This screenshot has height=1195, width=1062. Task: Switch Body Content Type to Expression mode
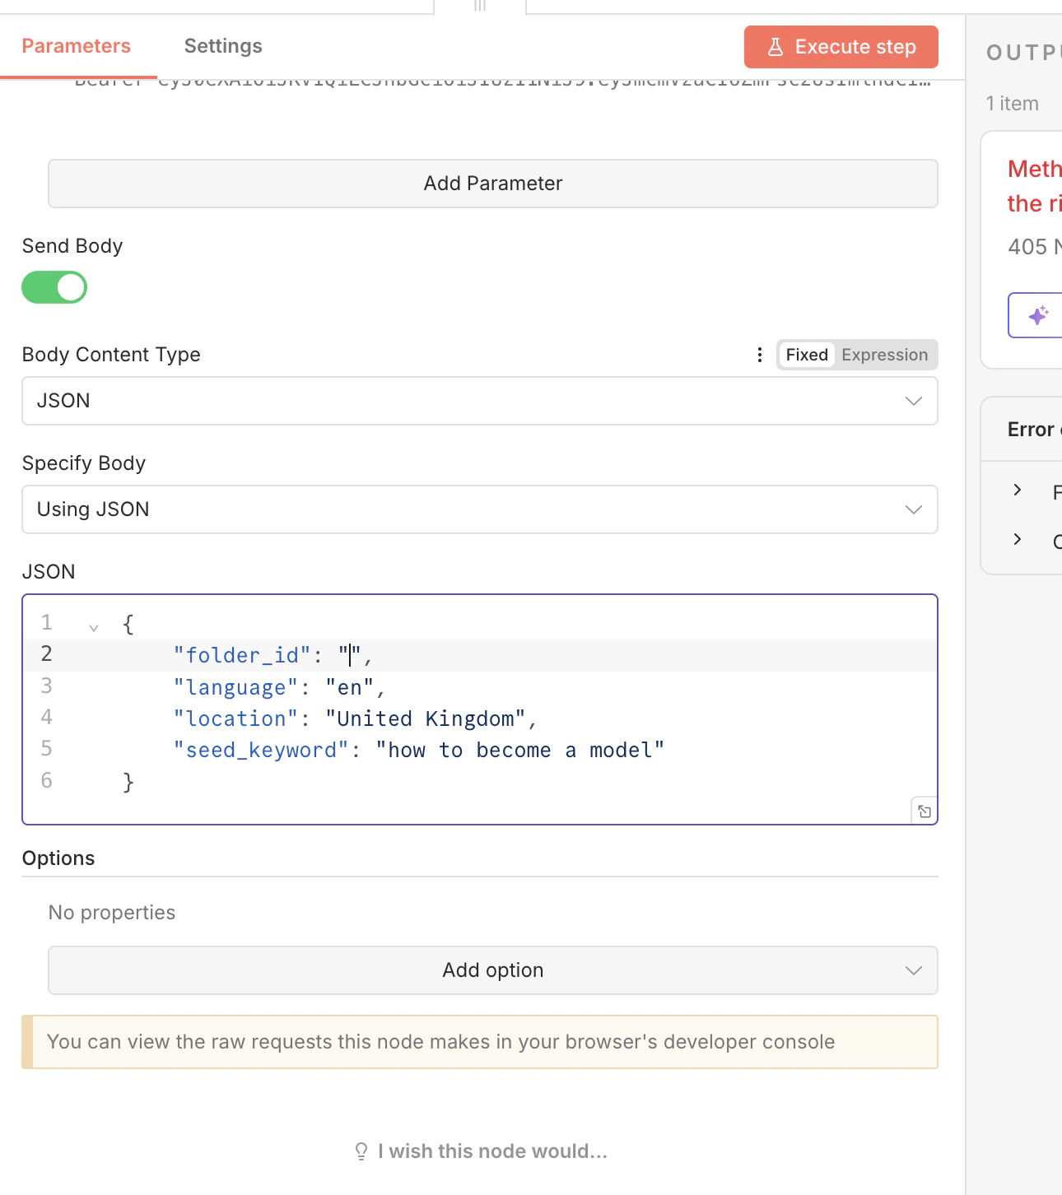coord(884,355)
